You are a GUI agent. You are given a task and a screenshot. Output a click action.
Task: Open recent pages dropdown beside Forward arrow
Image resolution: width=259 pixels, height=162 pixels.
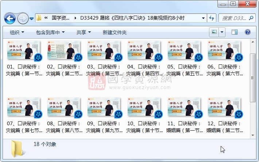[31, 19]
